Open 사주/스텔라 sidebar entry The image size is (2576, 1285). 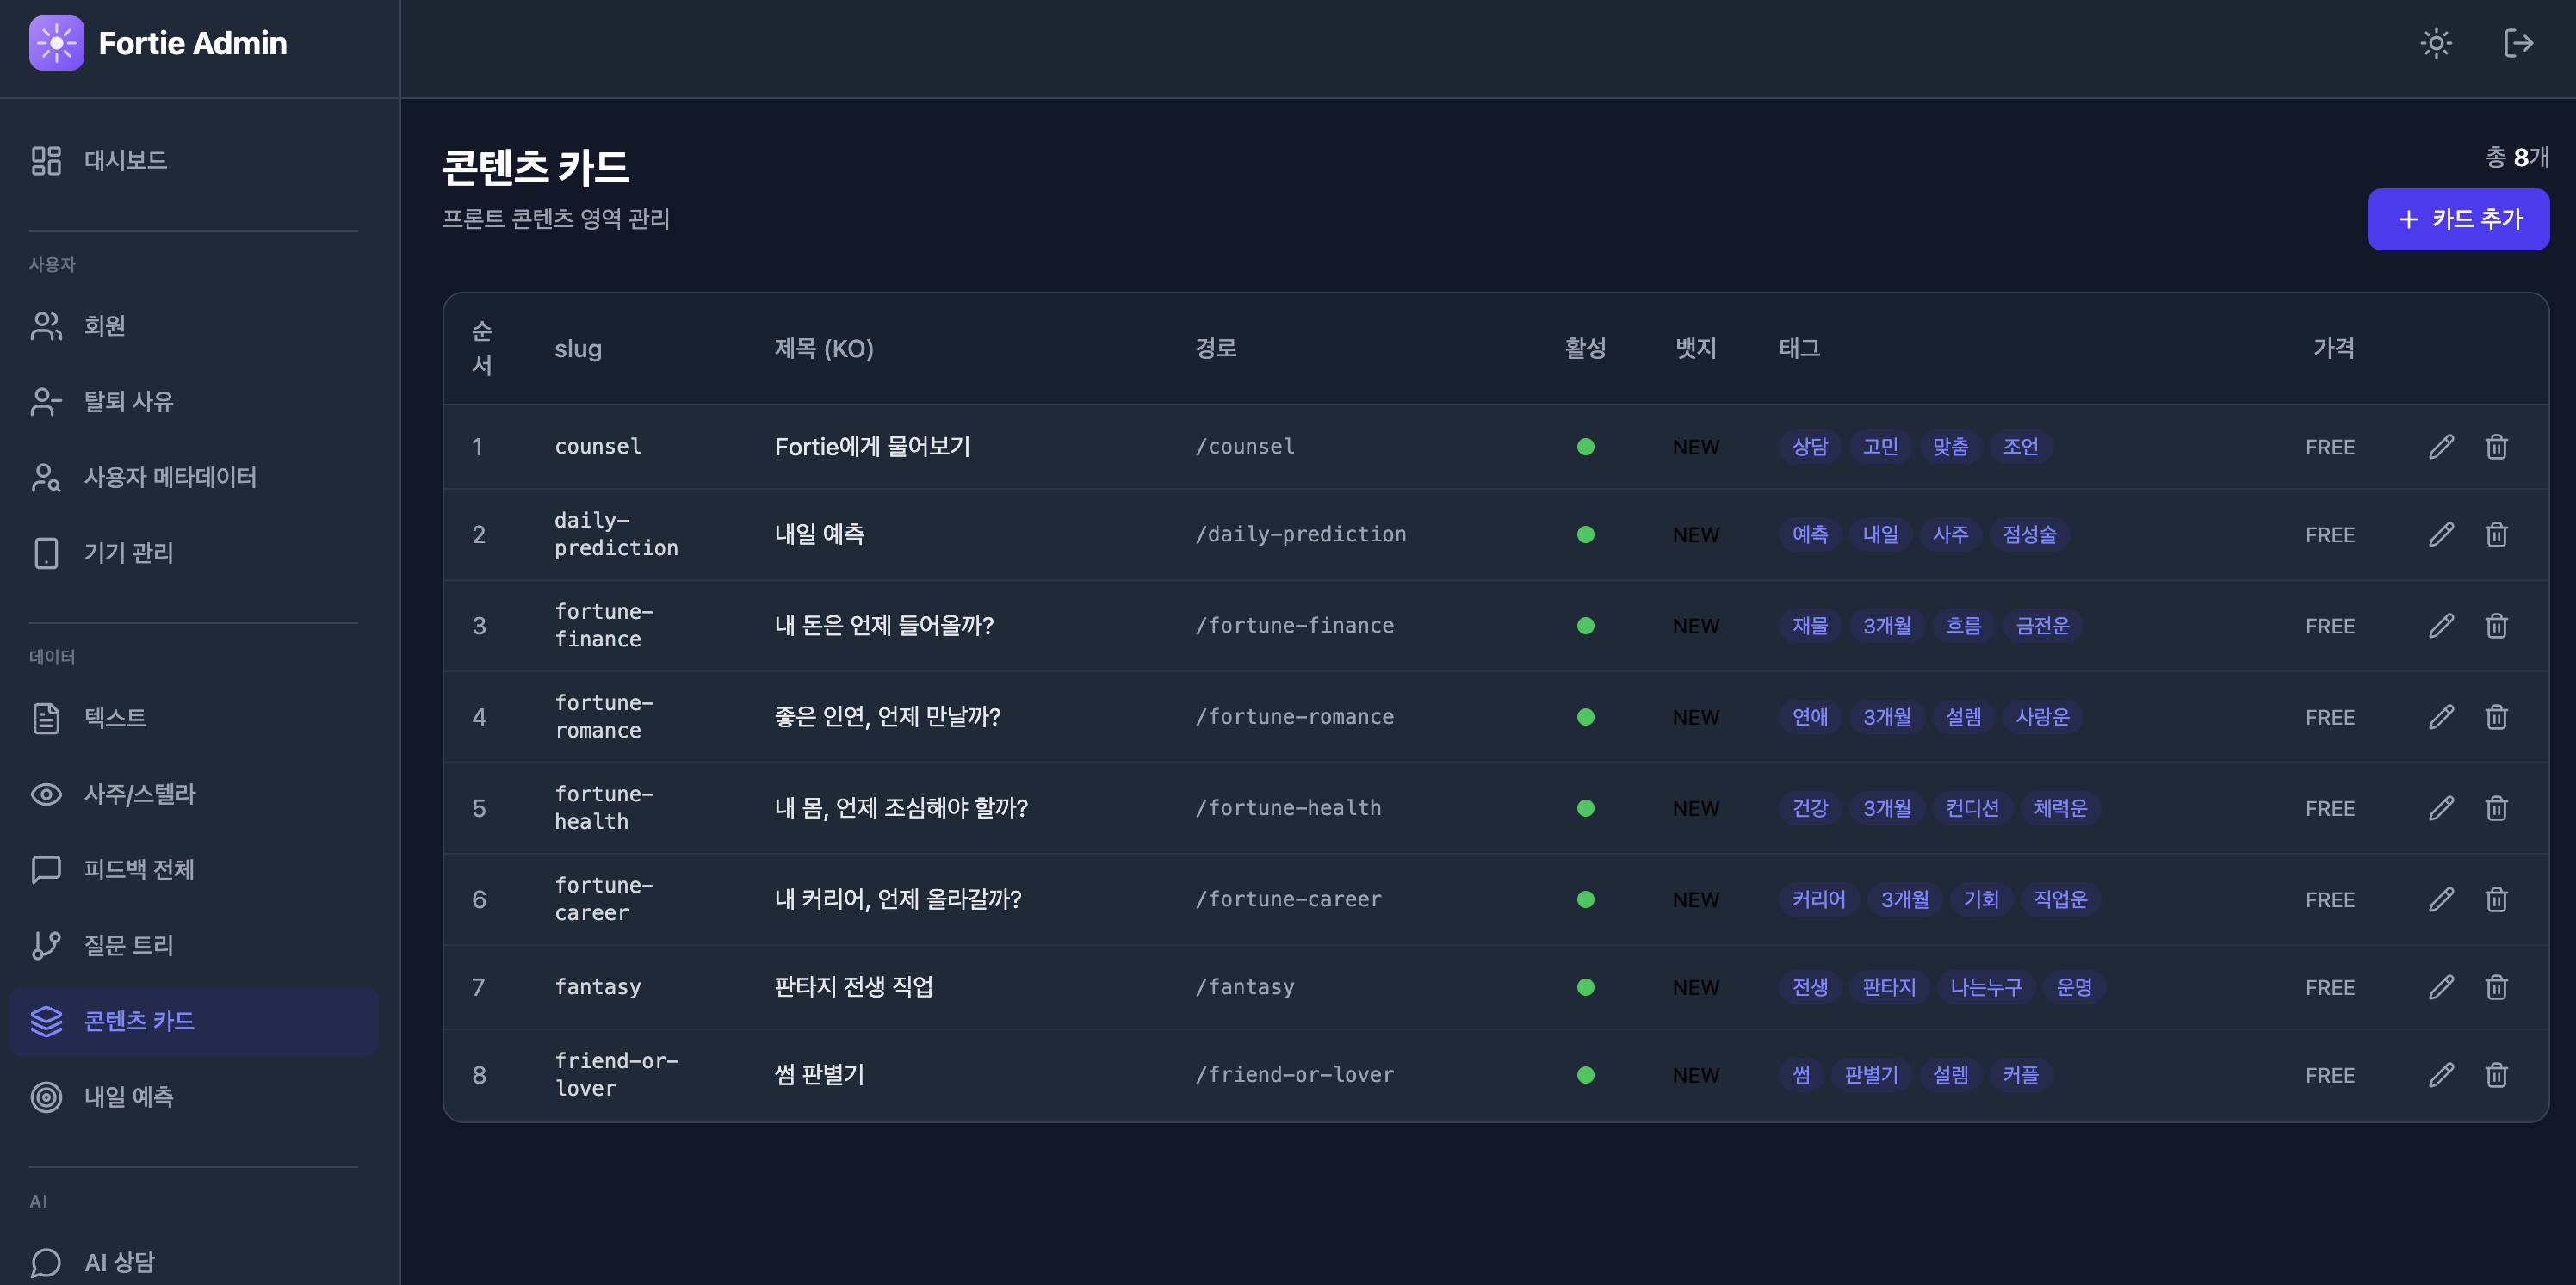pos(139,794)
